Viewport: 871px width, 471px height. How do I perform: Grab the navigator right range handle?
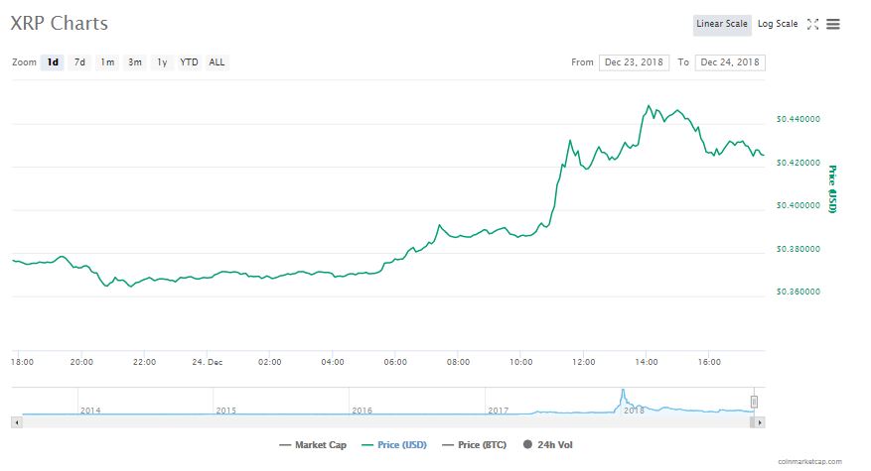[x=754, y=402]
